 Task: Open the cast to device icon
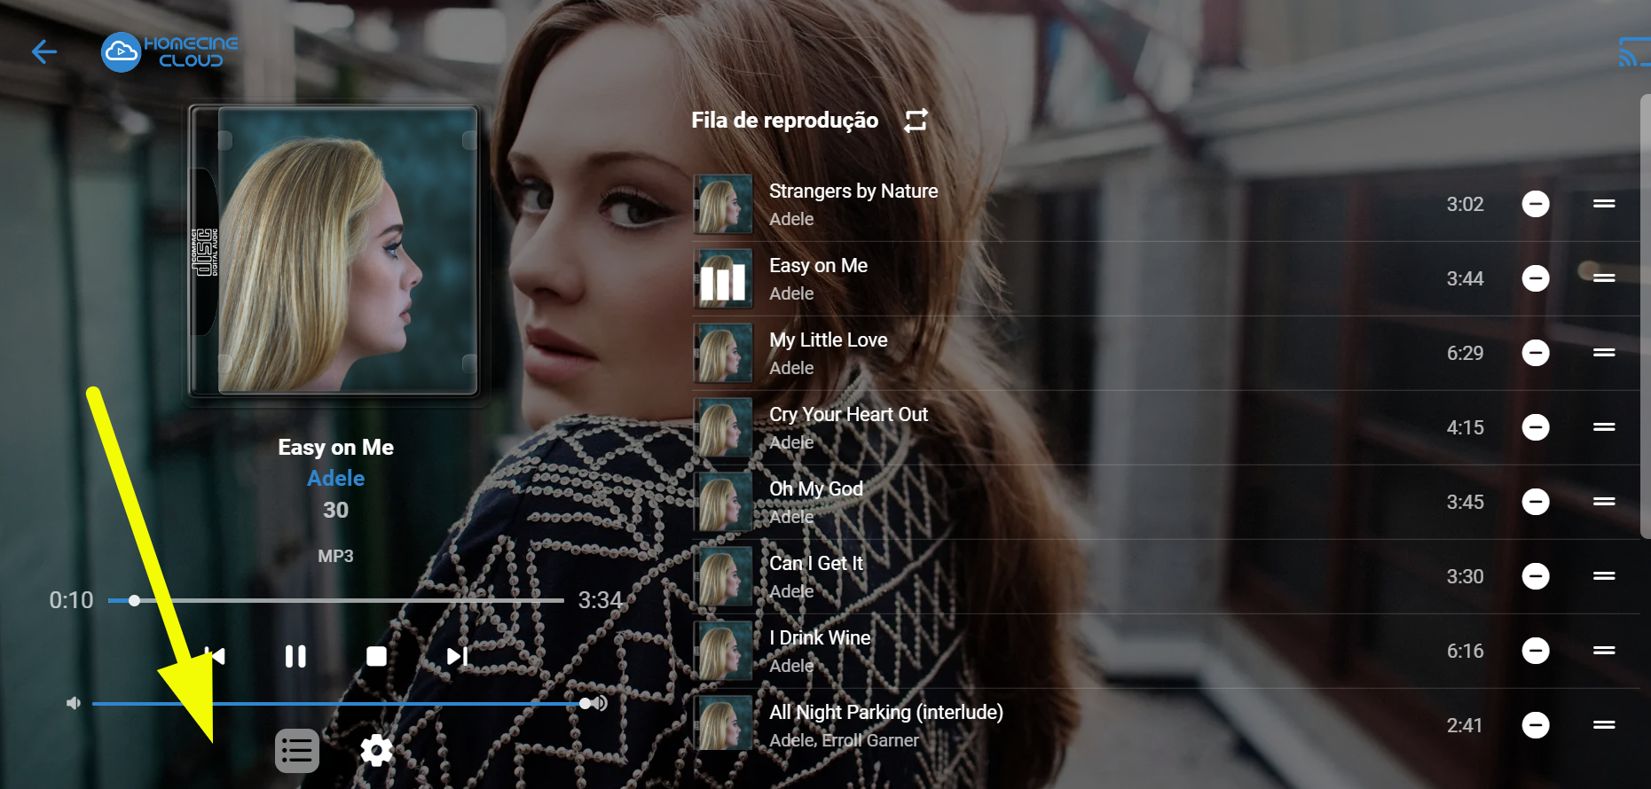click(x=1633, y=52)
